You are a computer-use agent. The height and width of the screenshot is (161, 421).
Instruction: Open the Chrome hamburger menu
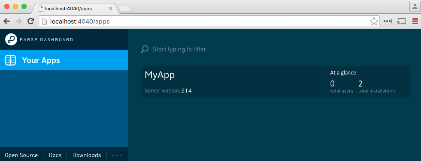(x=415, y=21)
